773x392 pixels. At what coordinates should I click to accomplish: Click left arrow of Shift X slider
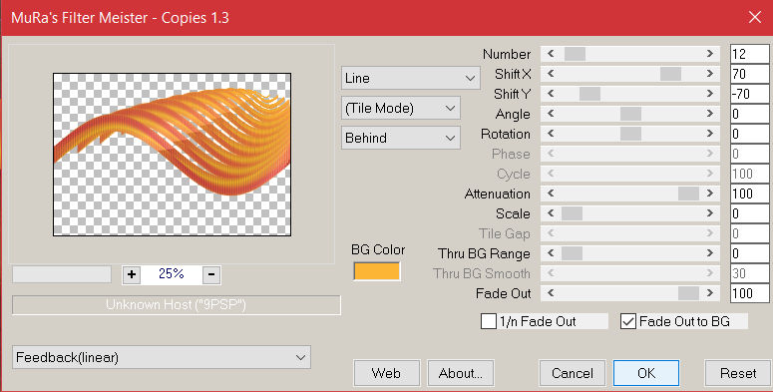coord(551,74)
